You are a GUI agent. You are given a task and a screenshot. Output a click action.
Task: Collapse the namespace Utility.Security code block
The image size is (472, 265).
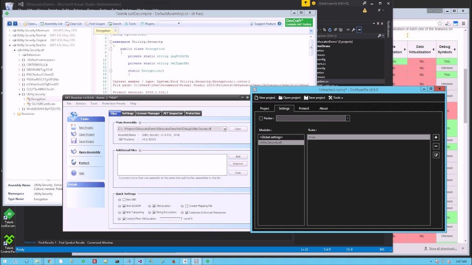(111, 42)
